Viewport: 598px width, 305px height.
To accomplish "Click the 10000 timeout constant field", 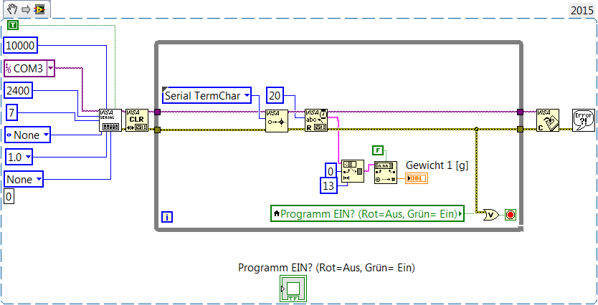I will click(21, 47).
